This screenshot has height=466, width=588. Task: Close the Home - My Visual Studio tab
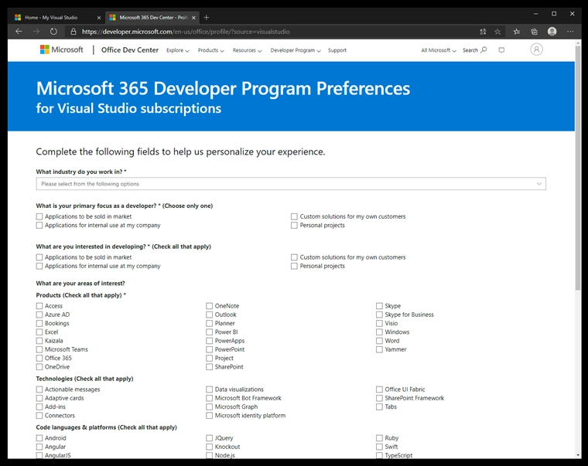pyautogui.click(x=98, y=18)
